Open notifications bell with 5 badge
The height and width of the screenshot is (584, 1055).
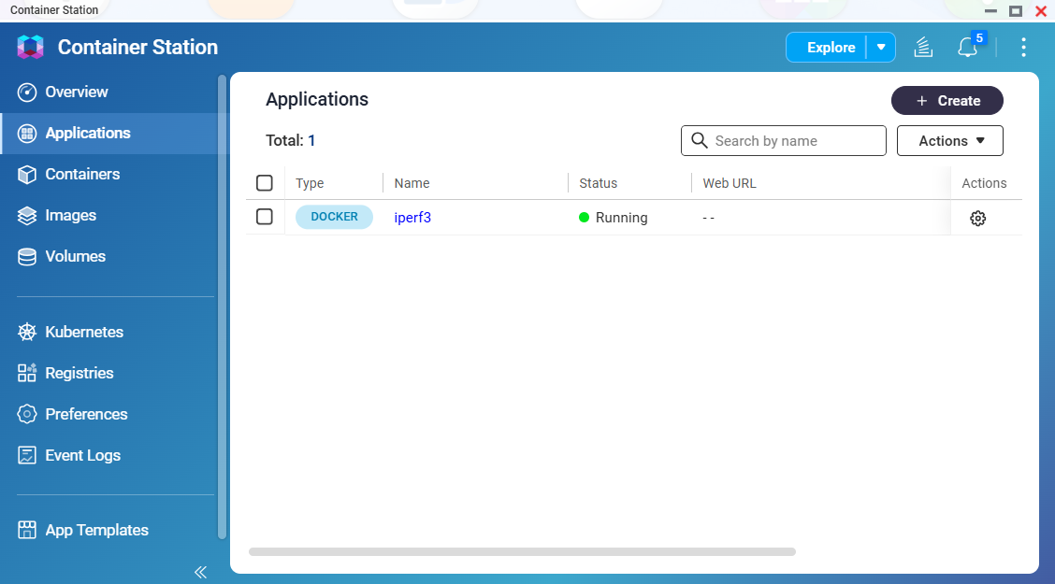(967, 47)
